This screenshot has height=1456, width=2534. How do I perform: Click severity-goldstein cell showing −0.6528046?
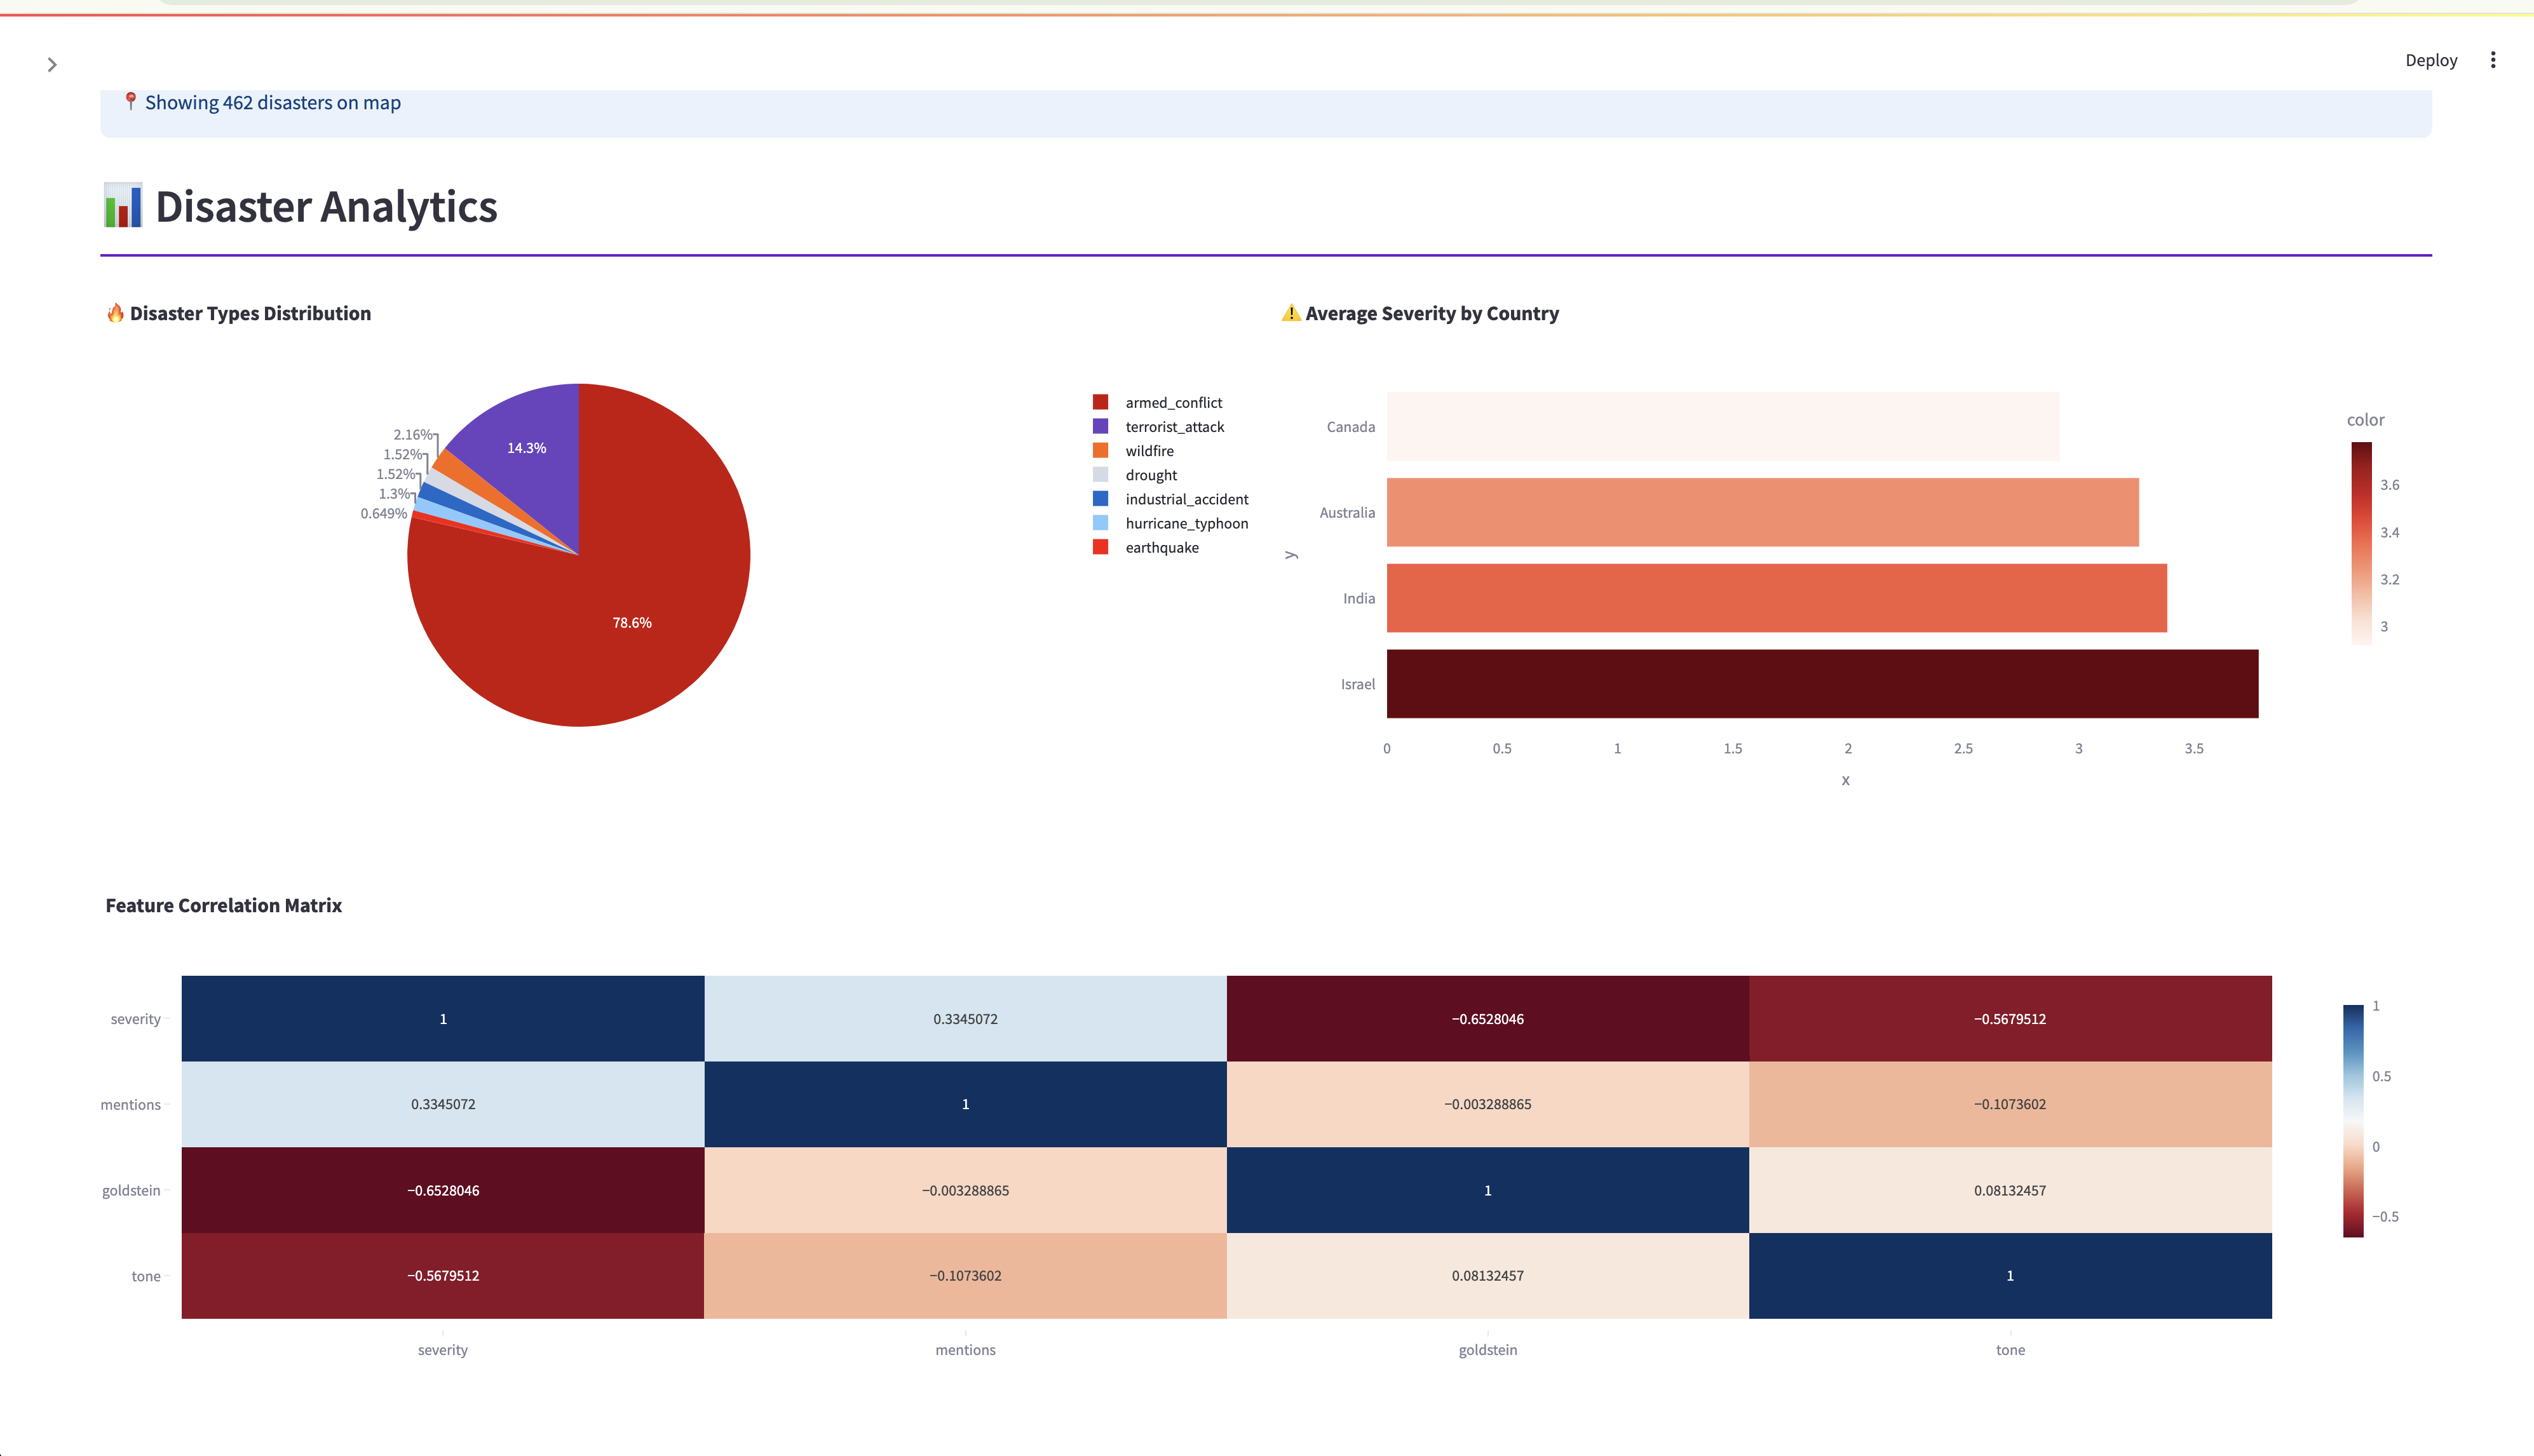[1487, 1018]
